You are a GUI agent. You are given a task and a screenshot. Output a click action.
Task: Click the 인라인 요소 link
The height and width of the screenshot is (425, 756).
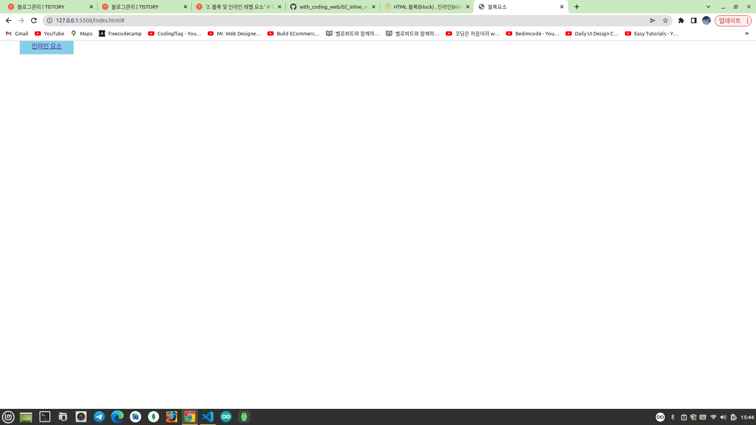(46, 46)
